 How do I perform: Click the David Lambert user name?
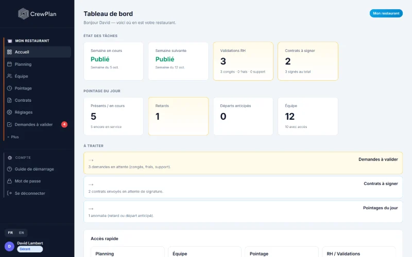pyautogui.click(x=30, y=243)
